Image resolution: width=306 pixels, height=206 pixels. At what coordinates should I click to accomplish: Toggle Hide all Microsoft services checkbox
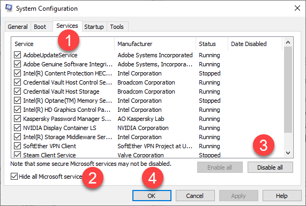[x=14, y=177]
